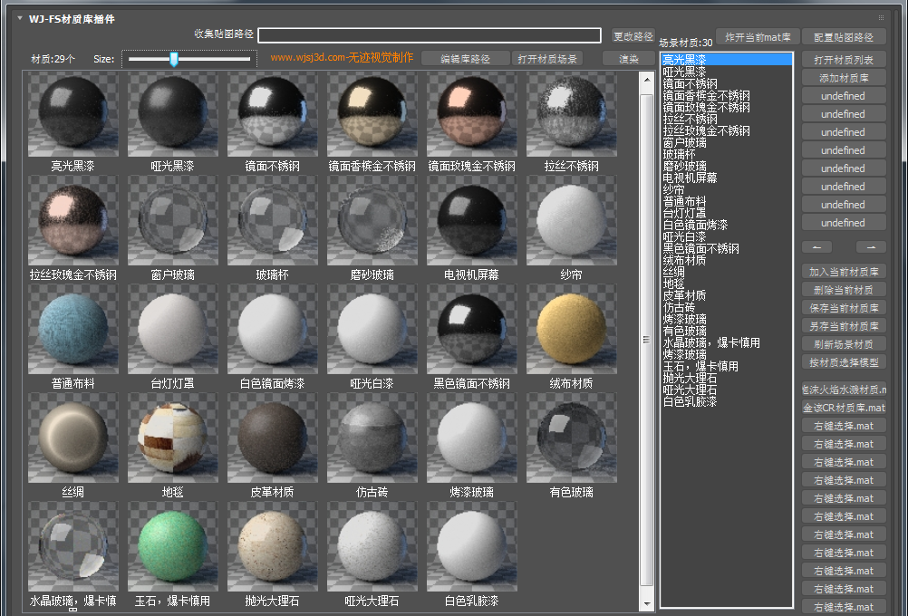This screenshot has height=616, width=908.
Task: Click the 渲染 render button
Action: (628, 59)
